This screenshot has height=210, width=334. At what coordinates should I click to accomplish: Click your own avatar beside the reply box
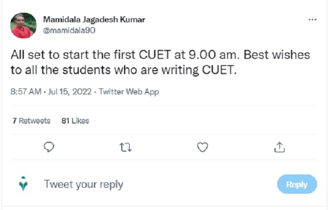click(x=23, y=184)
